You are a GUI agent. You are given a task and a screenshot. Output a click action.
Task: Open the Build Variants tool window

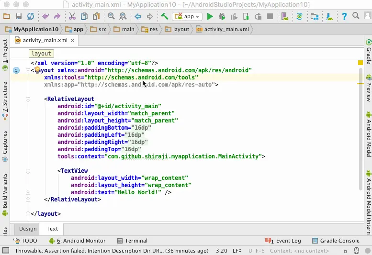pos(5,194)
